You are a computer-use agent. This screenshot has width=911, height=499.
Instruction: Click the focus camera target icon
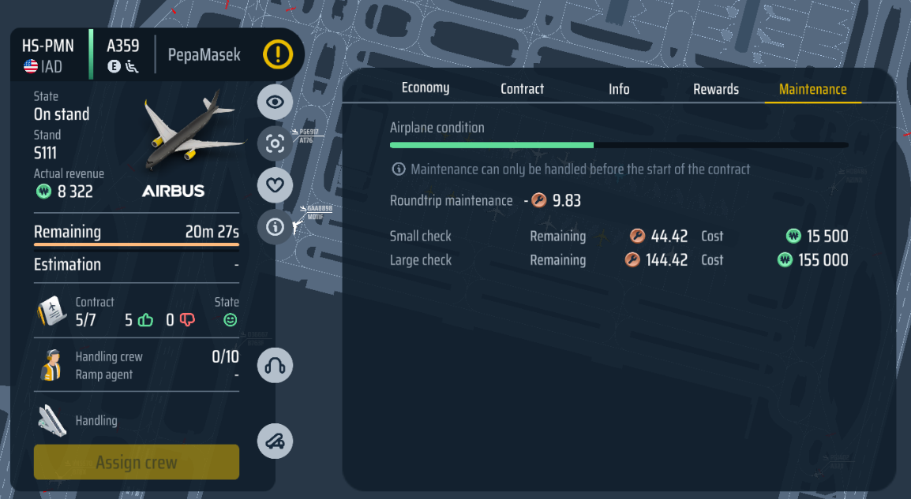point(275,143)
